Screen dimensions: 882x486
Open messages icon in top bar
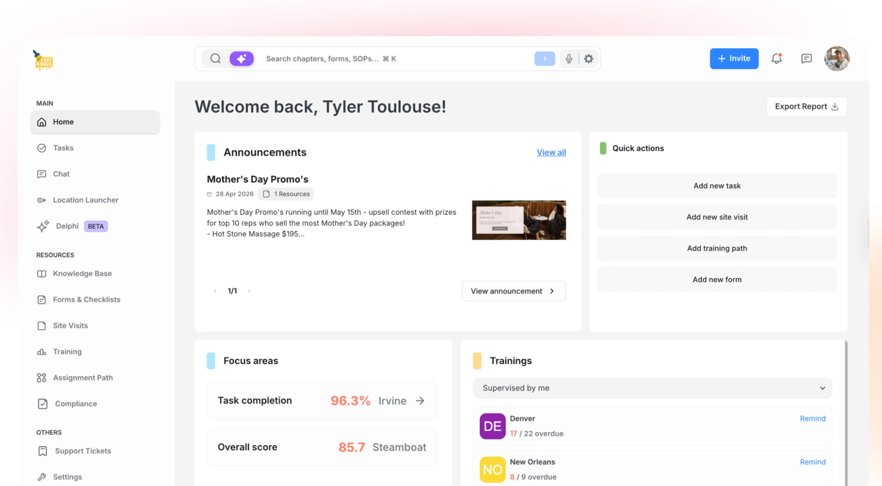point(806,59)
